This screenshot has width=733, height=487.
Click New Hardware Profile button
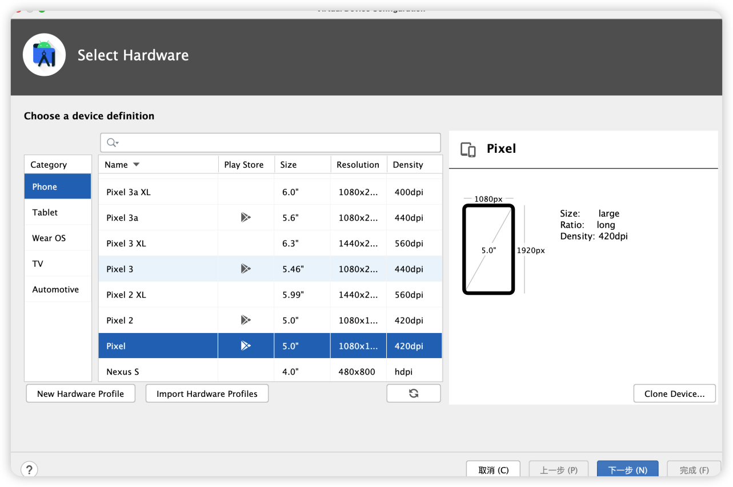pyautogui.click(x=81, y=393)
